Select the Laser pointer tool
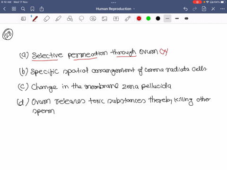 pyautogui.click(x=128, y=18)
